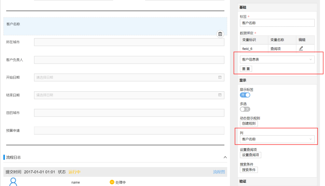Toggle the 显示标签 switch off
The image size is (325, 186).
point(245,95)
